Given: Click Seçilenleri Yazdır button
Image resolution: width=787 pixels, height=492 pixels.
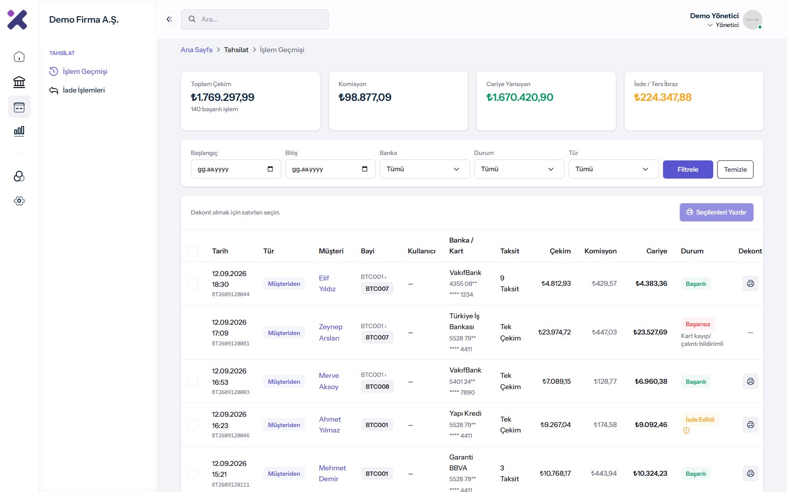Looking at the screenshot, I should 716,212.
